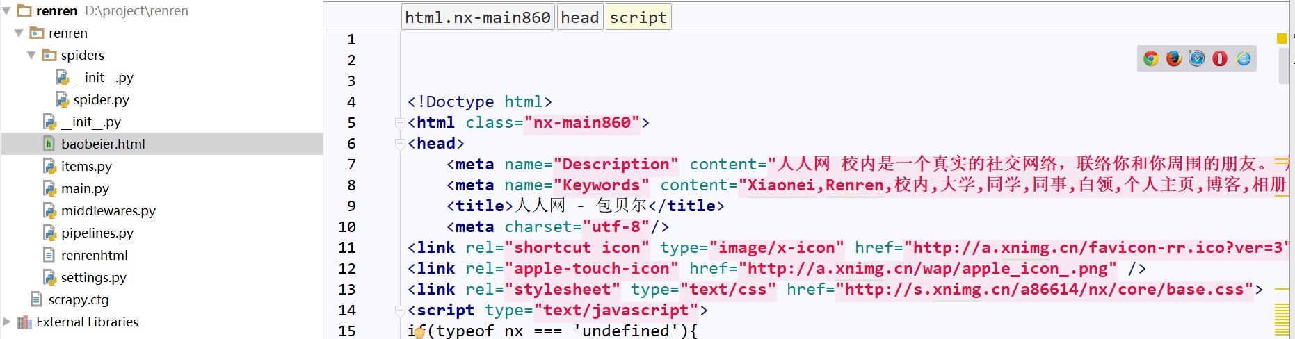
Task: Click the items.py file icon
Action: [49, 166]
